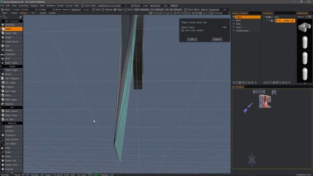The width and height of the screenshot is (313, 176).
Task: Toggle the Invert Mirror checkbox
Action: coord(185,10)
